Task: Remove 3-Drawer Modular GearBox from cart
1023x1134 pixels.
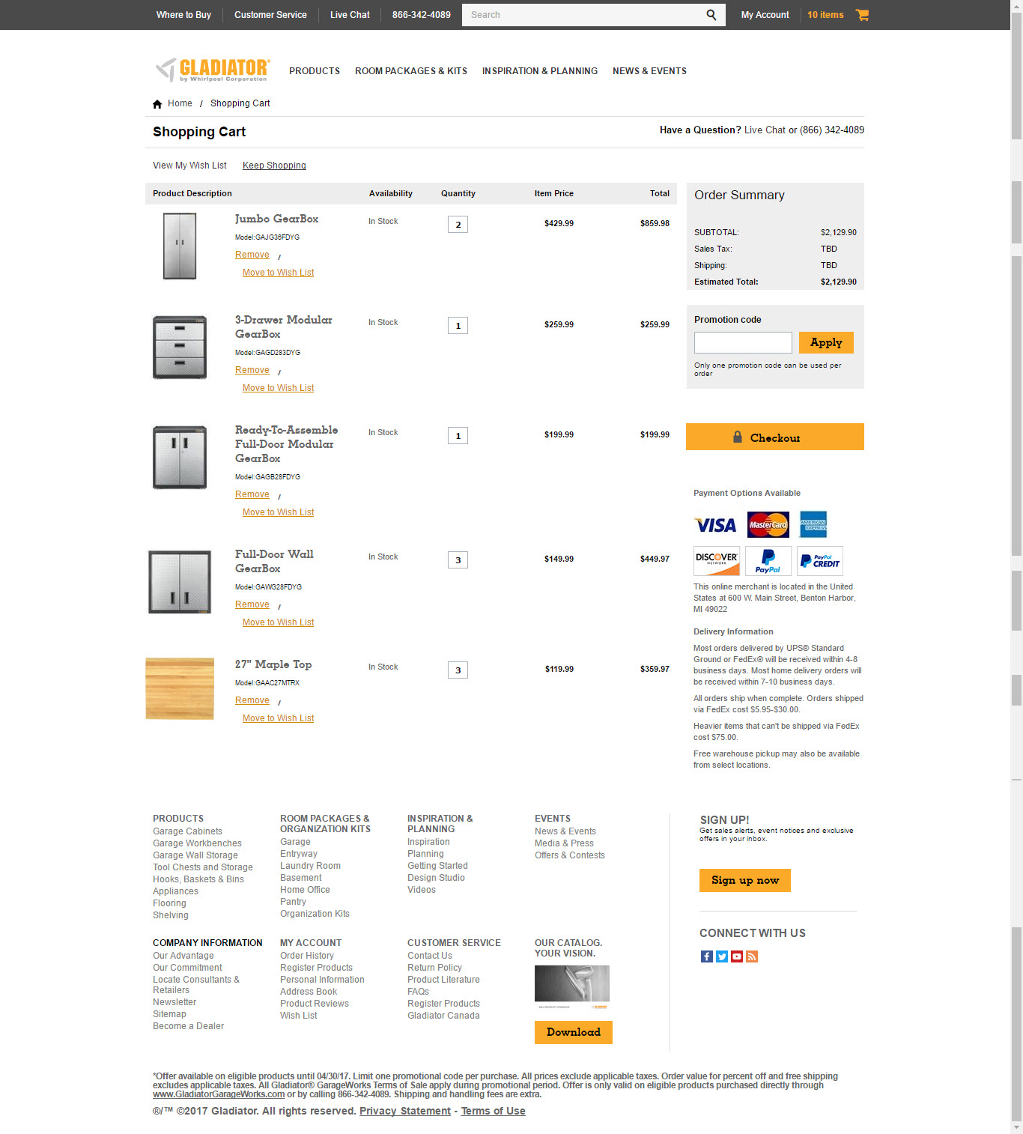Action: click(252, 370)
